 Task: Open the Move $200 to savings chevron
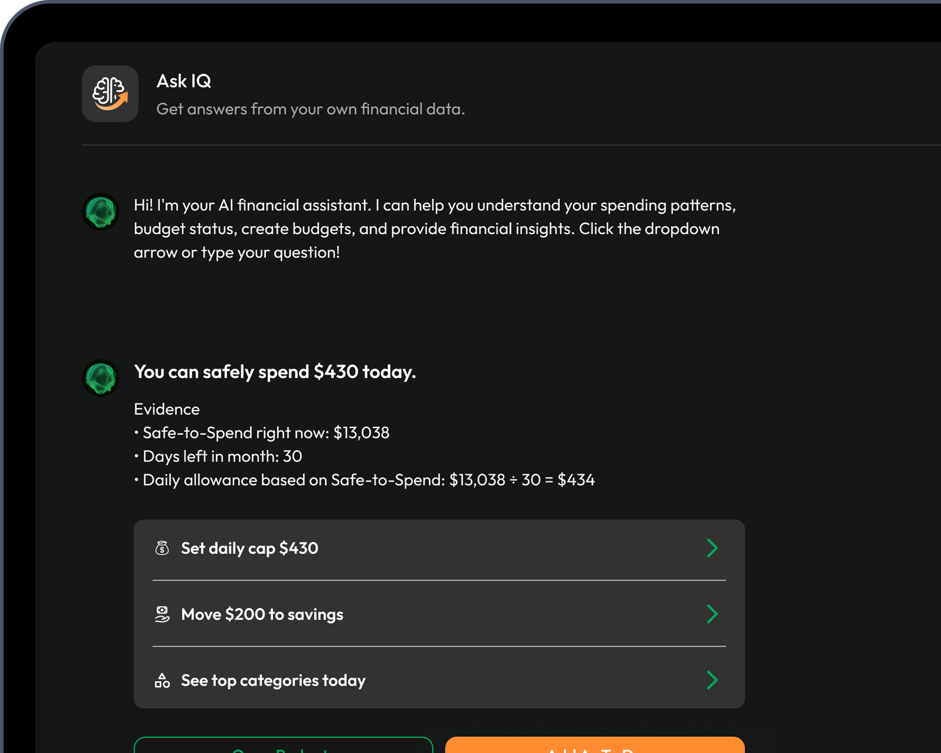pos(712,614)
